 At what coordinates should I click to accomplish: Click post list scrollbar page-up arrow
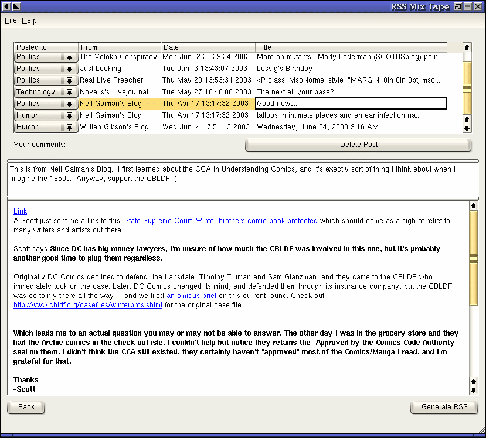pos(467,119)
